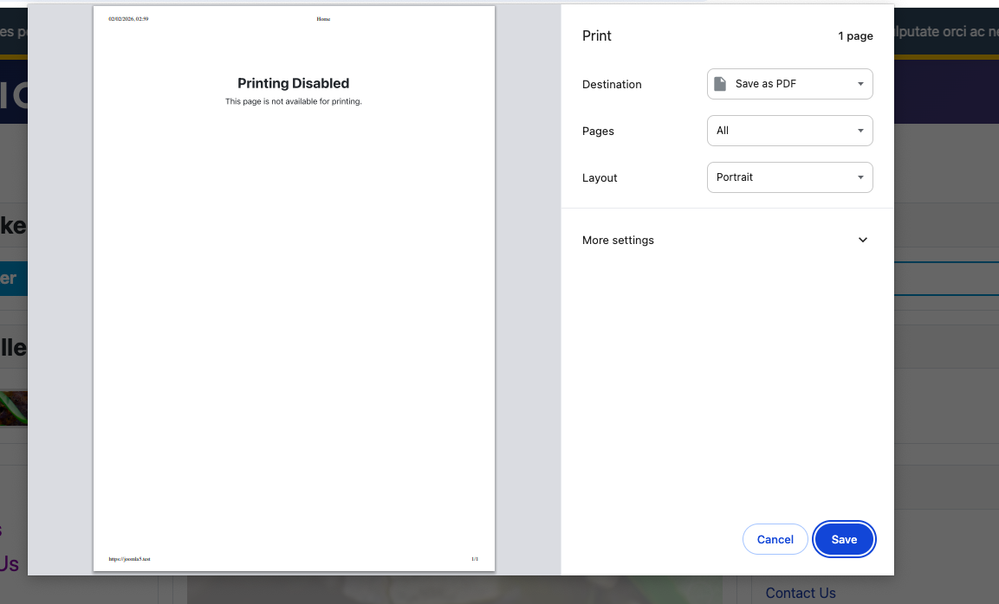Click the Contact Us link behind dialog
999x604 pixels.
[800, 593]
